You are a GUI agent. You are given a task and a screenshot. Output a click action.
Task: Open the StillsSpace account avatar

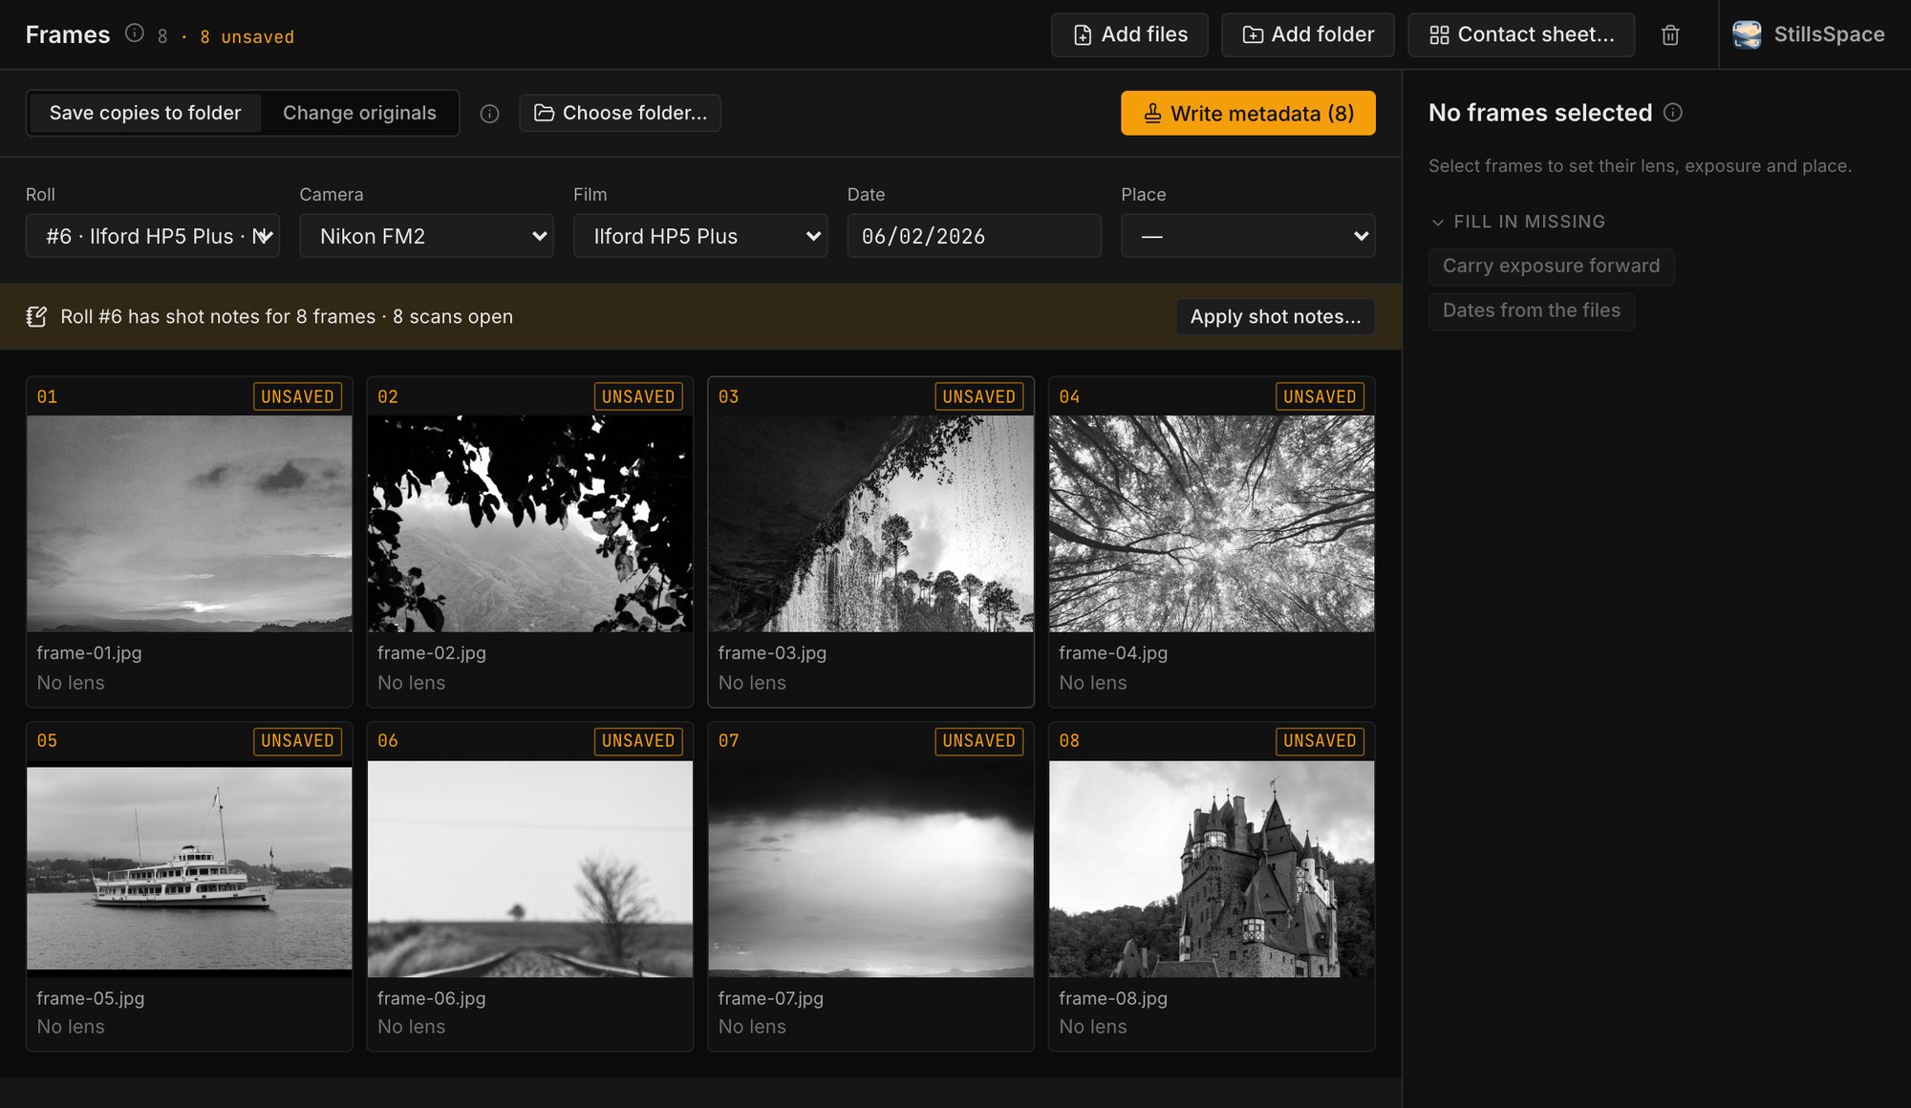point(1747,34)
